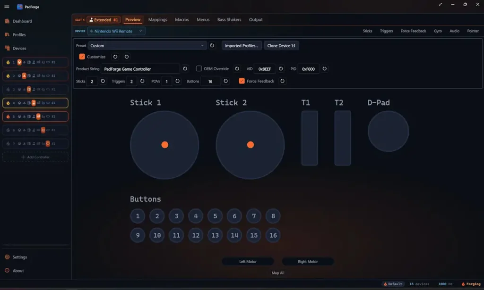Switch to the Preview tab

(133, 20)
